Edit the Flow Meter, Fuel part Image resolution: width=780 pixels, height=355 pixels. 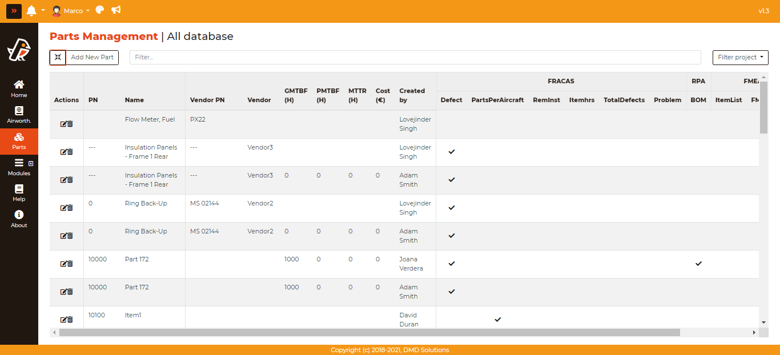[x=63, y=124]
